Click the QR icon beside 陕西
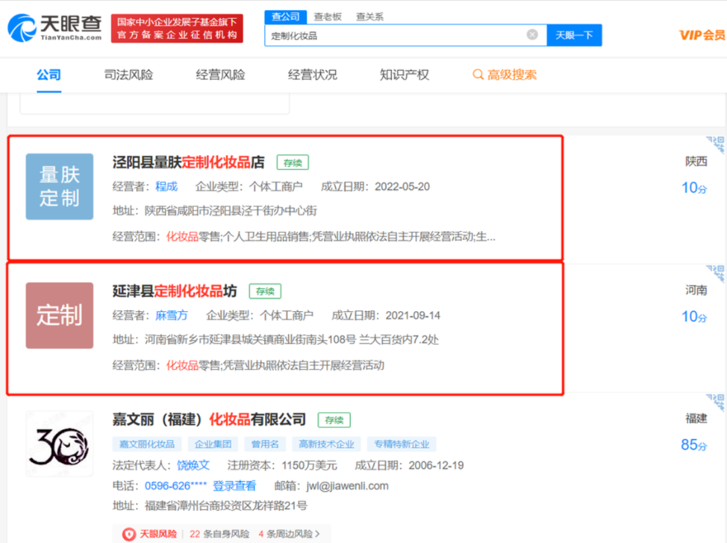The width and height of the screenshot is (727, 543). point(716,144)
